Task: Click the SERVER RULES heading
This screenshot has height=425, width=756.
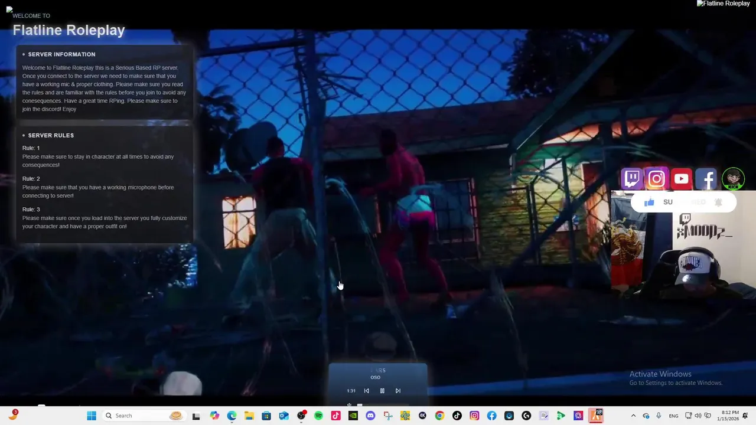Action: 51,135
